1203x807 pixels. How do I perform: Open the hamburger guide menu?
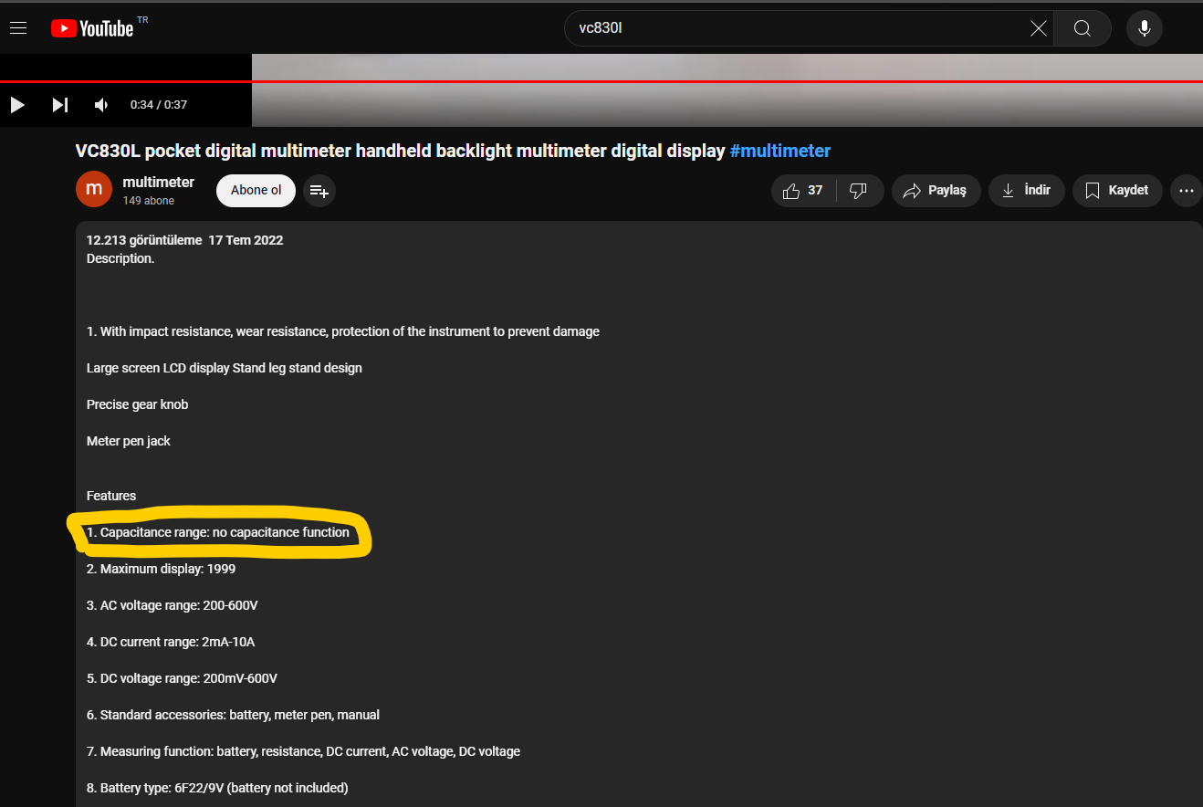[18, 28]
